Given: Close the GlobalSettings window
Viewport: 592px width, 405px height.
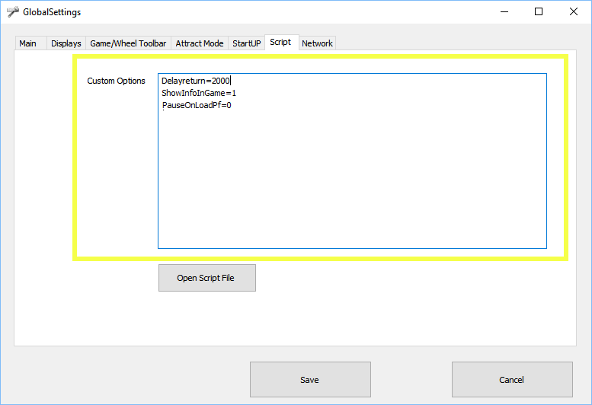Looking at the screenshot, I should (x=574, y=12).
